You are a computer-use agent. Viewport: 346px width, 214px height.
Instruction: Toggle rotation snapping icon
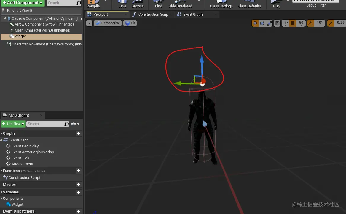310,23
